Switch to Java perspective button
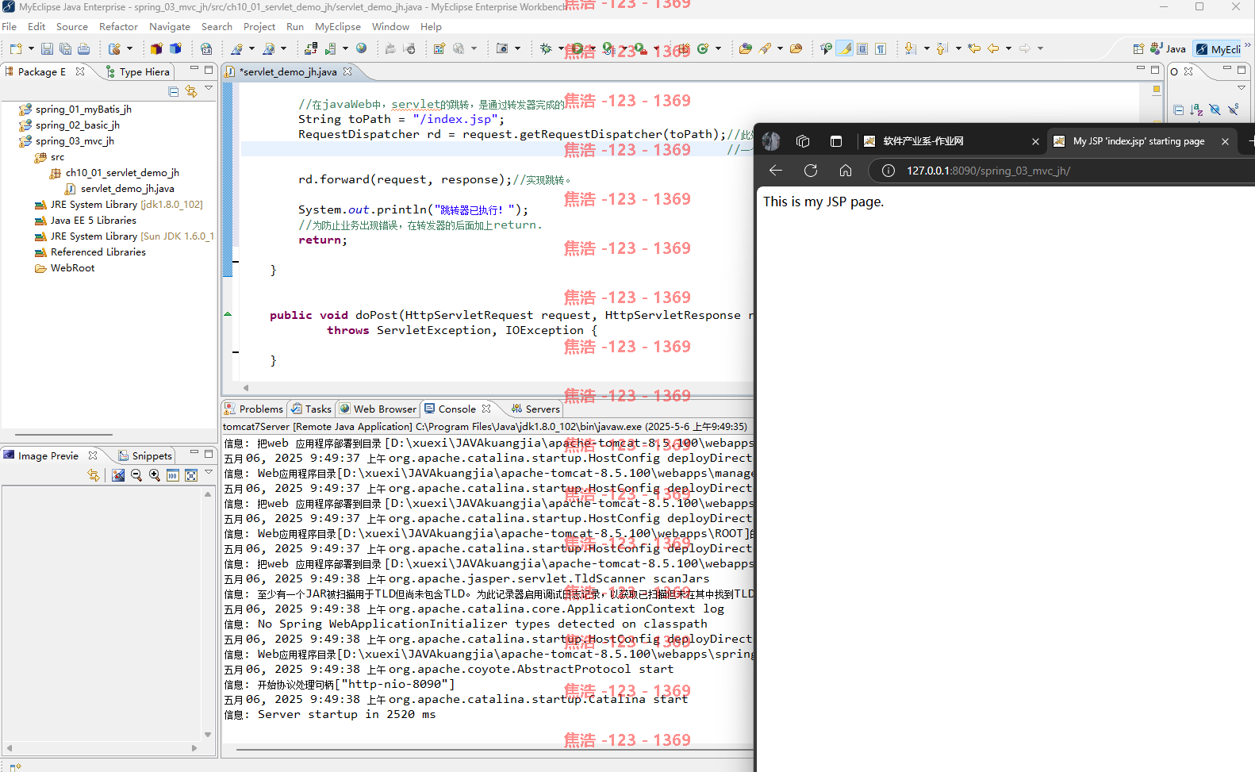Viewport: 1255px width, 772px height. tap(1169, 49)
